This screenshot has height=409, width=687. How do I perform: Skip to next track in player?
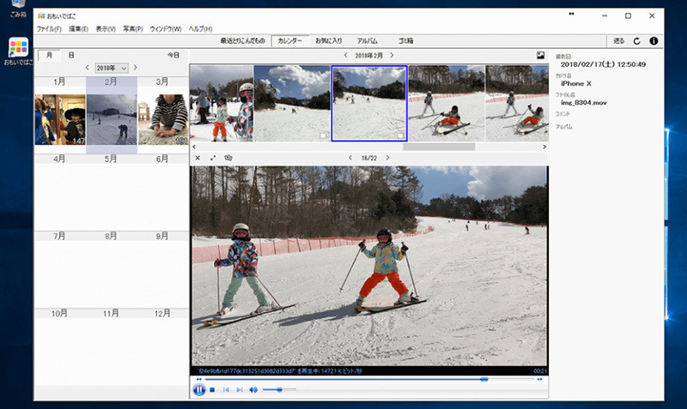pos(240,390)
